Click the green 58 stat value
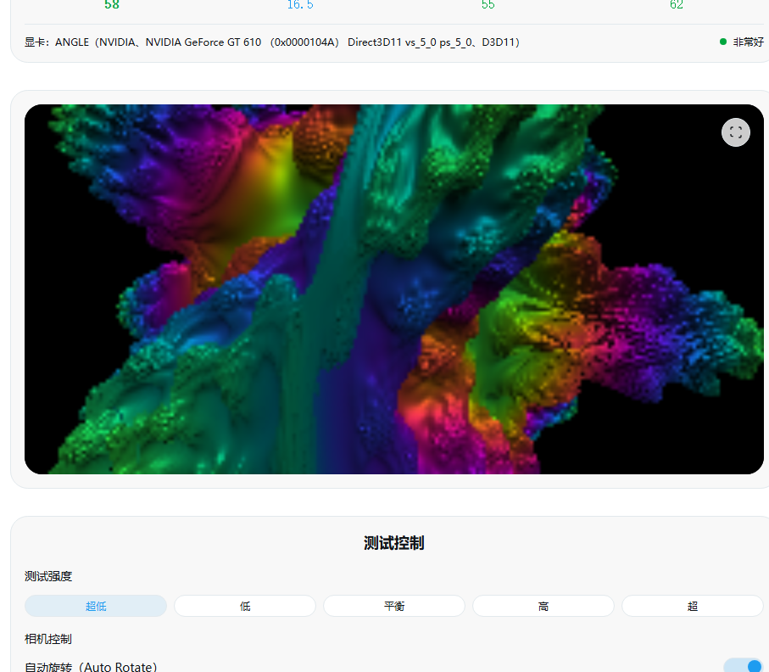 coord(112,5)
